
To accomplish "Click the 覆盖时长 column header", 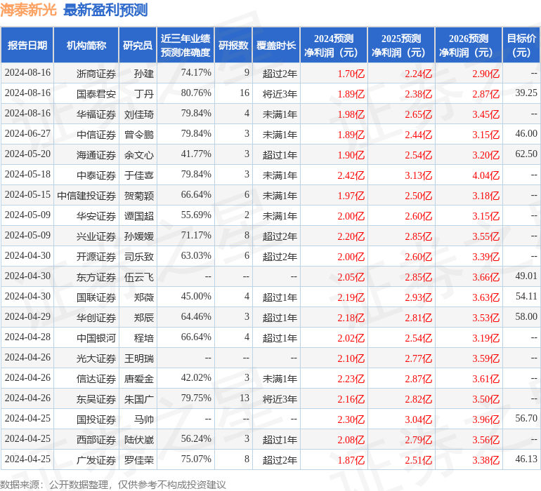I will tap(276, 45).
